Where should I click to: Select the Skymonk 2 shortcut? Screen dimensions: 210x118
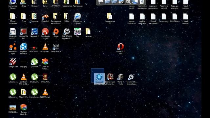[x=34, y=31]
